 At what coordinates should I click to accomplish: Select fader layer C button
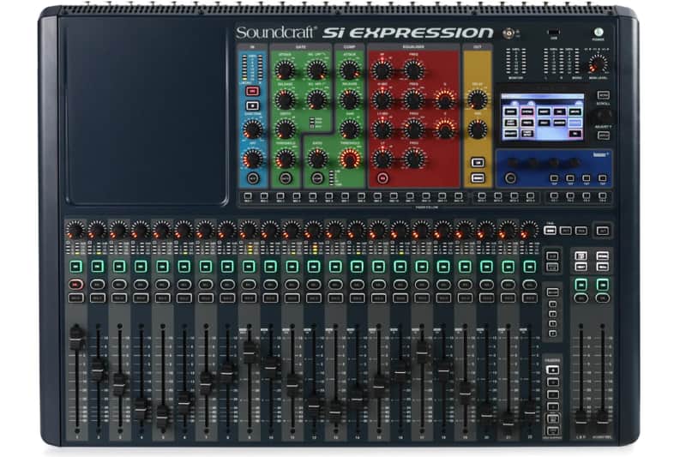tap(553, 394)
